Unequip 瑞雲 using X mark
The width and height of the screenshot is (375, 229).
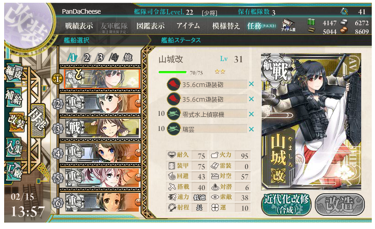(251, 129)
